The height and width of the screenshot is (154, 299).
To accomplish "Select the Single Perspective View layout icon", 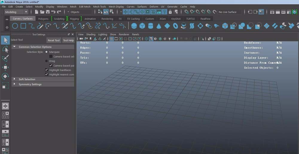I will pos(5,106).
